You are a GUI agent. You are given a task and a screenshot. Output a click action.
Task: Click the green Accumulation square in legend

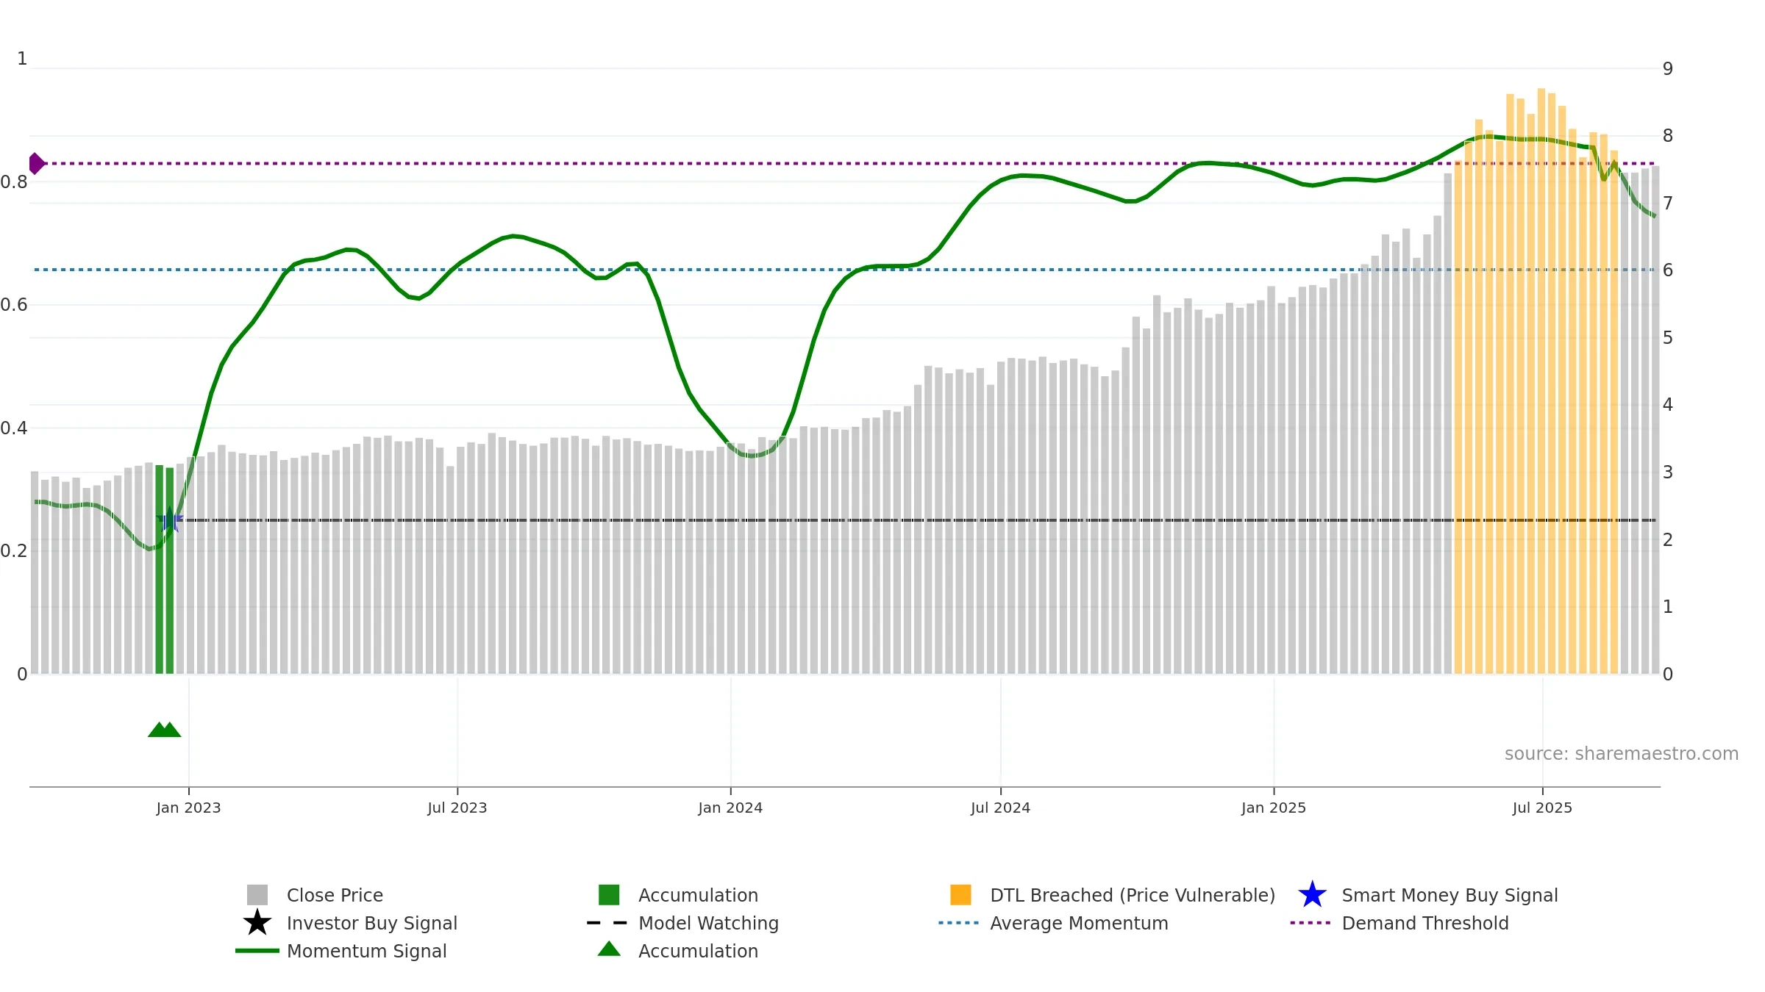coord(609,895)
